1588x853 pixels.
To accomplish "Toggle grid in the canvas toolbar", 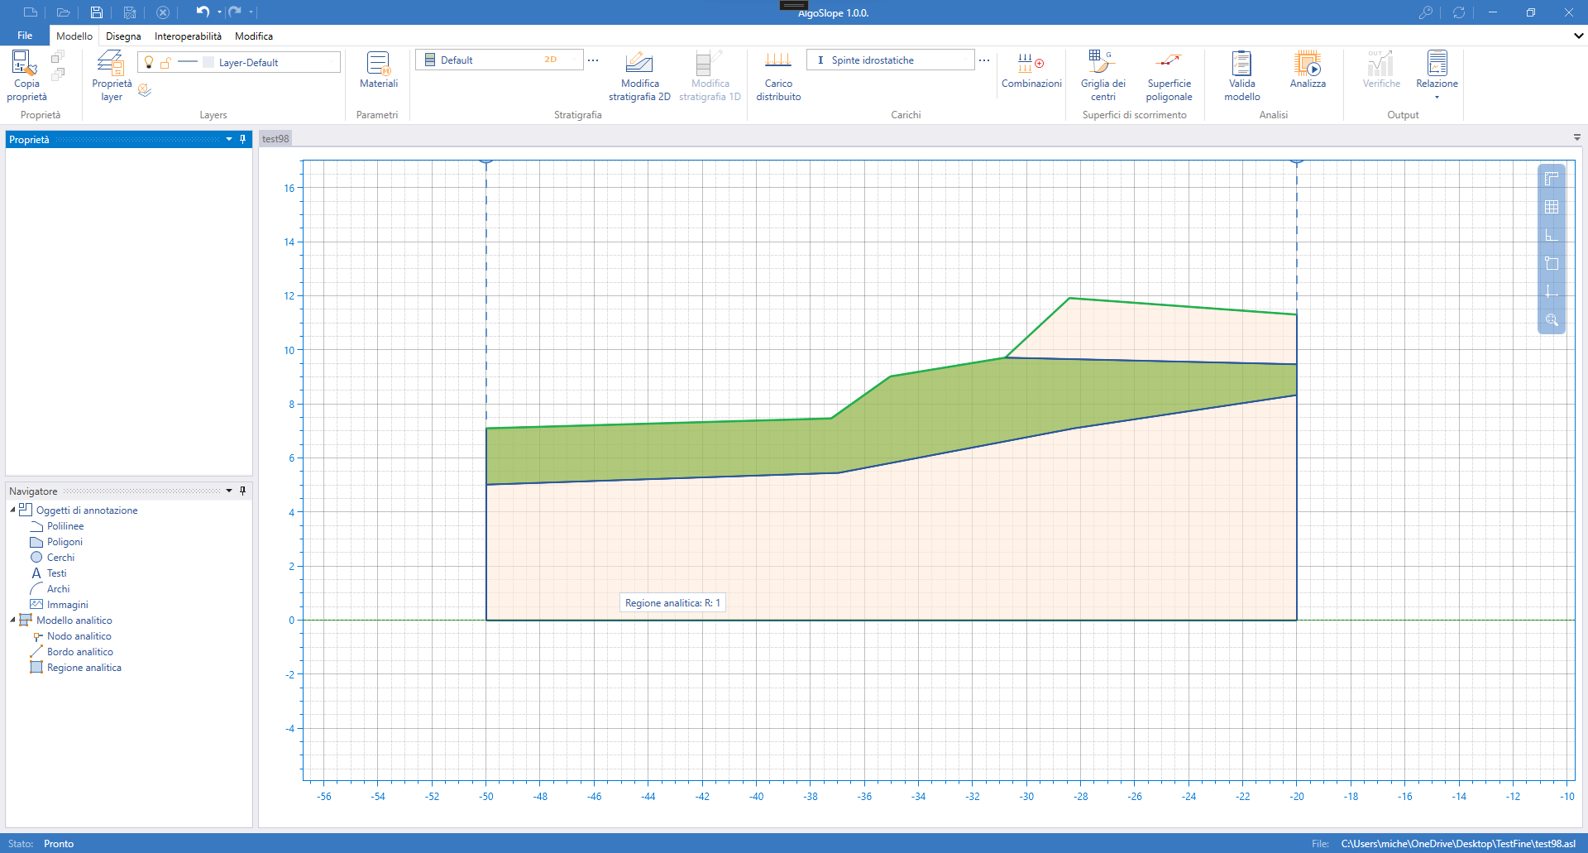I will click(x=1552, y=207).
